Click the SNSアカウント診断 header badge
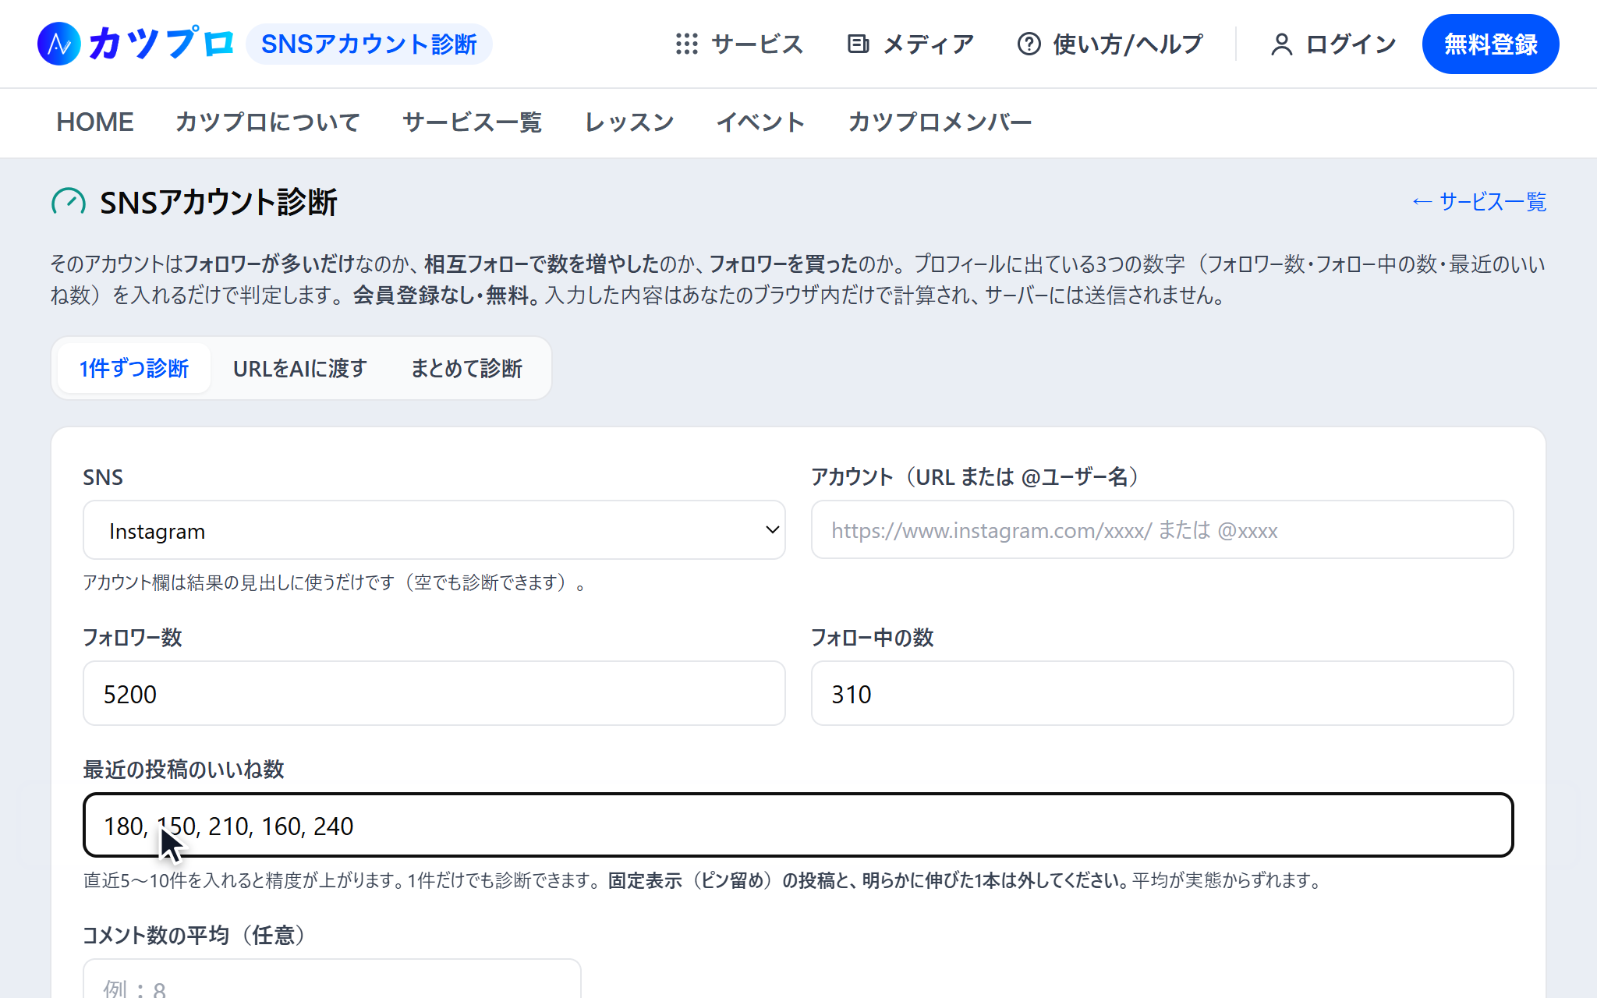 click(369, 44)
